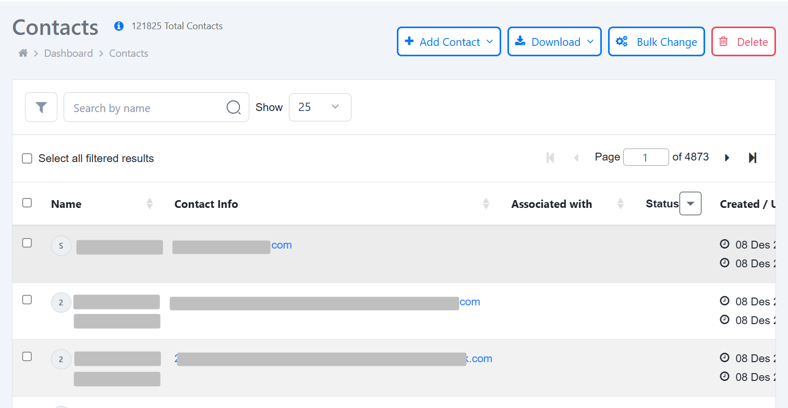788x408 pixels.
Task: Click the Search by name field
Action: 146,108
